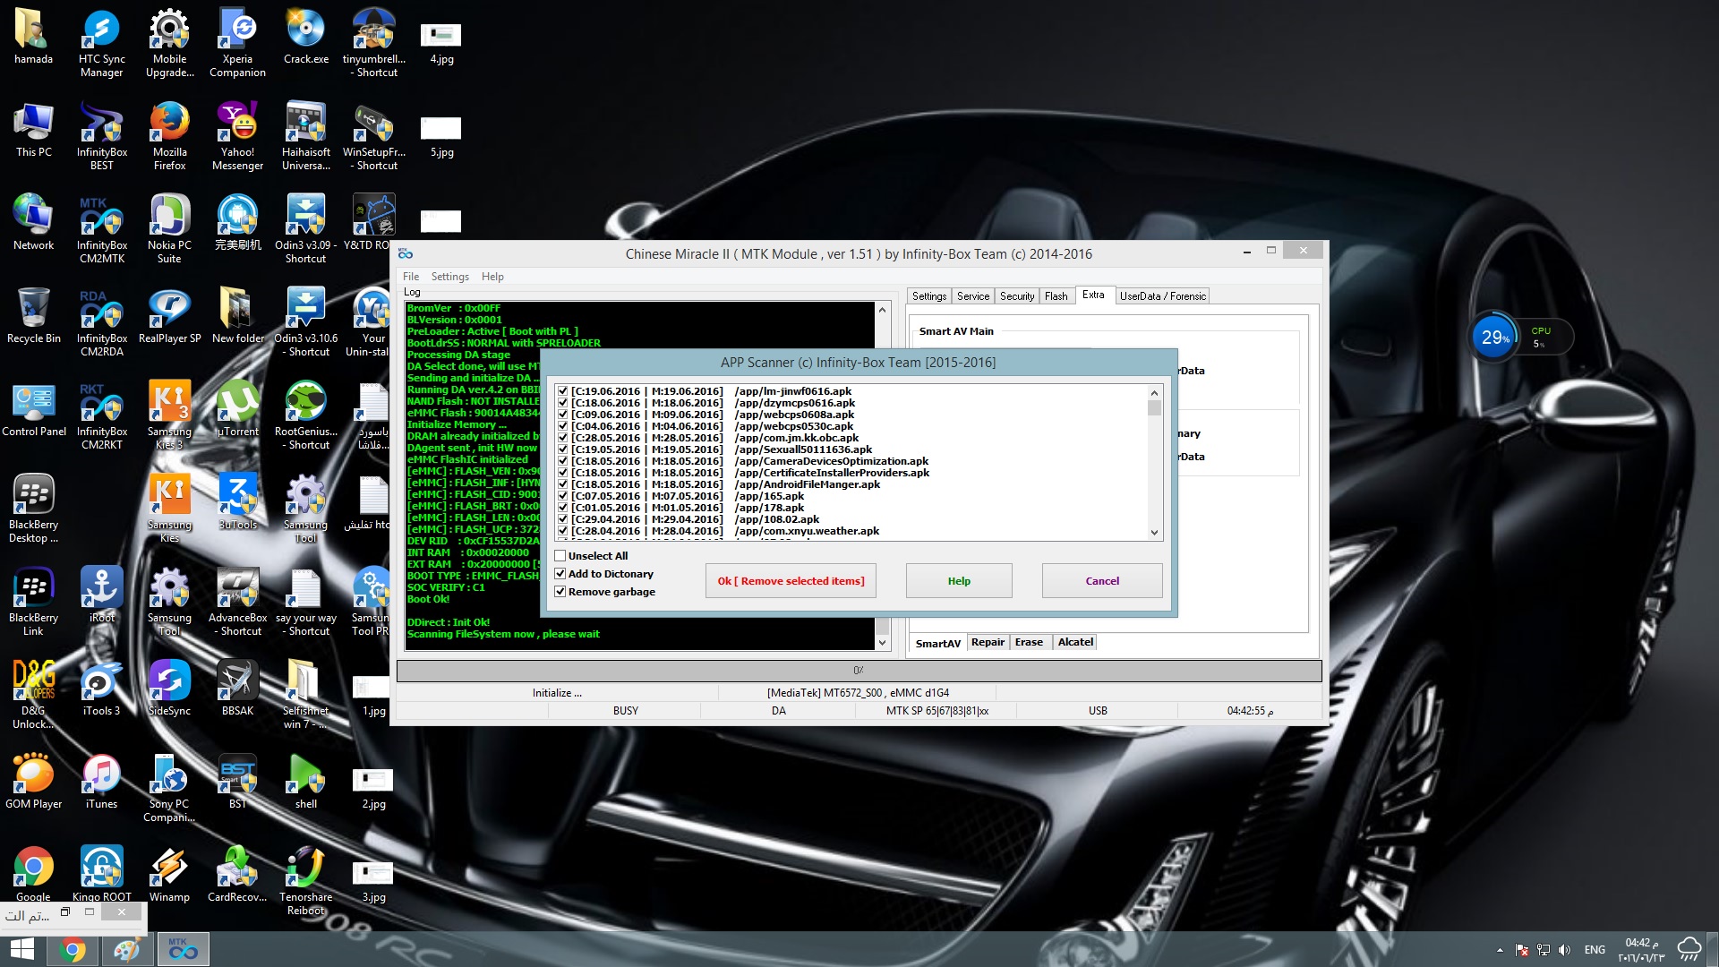1719x967 pixels.
Task: Uncheck the /app/webcps0608a.apk checkbox
Action: [x=562, y=415]
